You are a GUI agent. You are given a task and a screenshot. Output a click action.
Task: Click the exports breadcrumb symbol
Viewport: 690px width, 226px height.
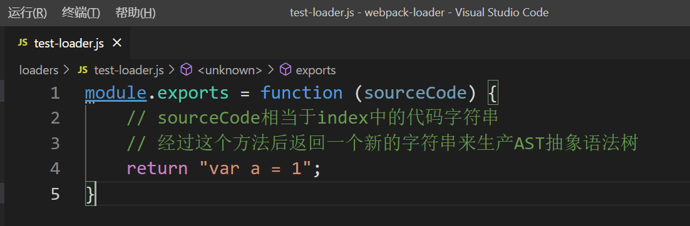tap(316, 70)
